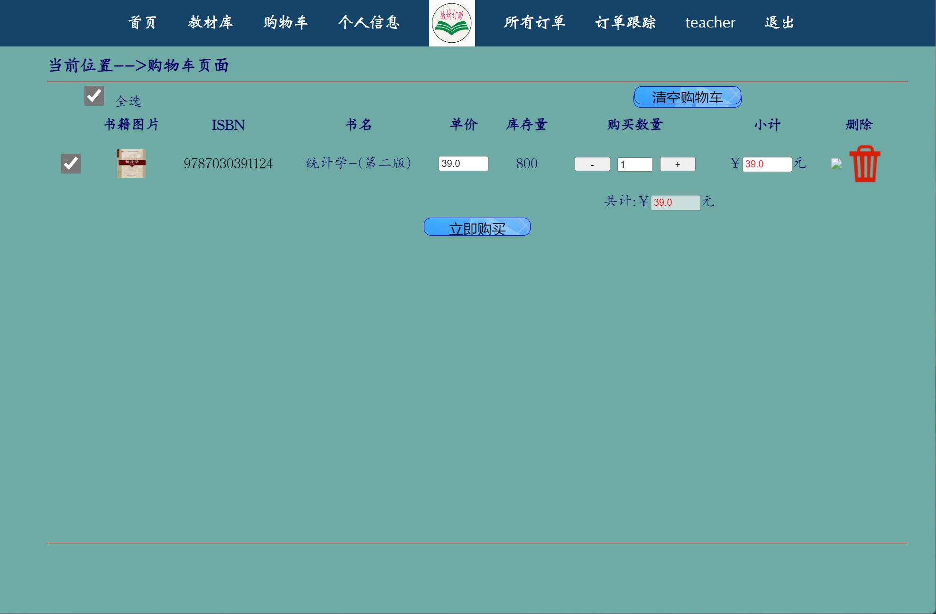Click the unit price 39.0 input field
This screenshot has height=614, width=936.
point(463,164)
